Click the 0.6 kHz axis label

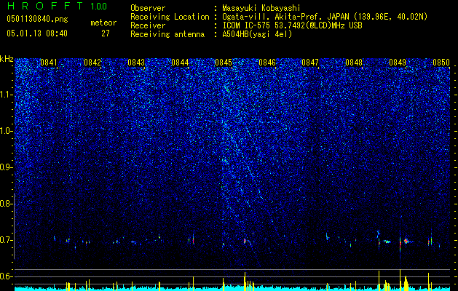[7, 276]
